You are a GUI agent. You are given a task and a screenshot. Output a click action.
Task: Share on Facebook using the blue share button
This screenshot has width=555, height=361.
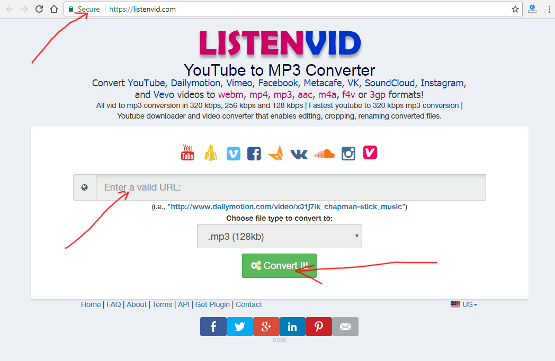213,326
